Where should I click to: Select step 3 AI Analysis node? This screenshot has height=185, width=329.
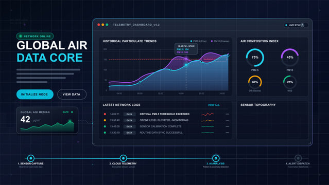[x=216, y=158]
